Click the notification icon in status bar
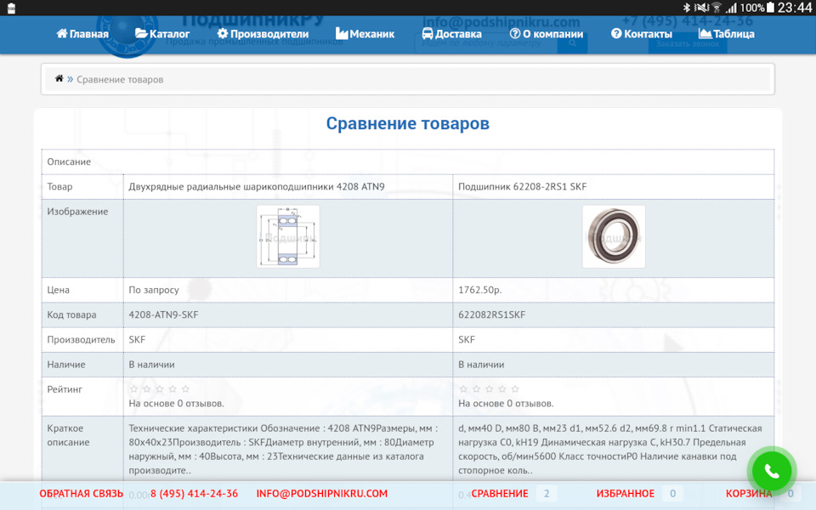Viewport: 816px width, 510px height. (11, 8)
